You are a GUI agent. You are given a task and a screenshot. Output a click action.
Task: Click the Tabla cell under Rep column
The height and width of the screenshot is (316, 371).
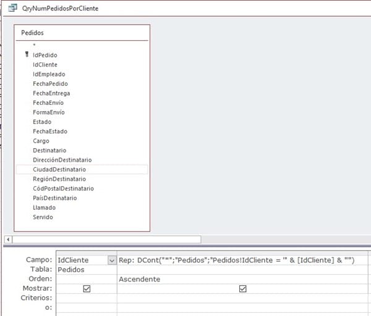click(242, 270)
